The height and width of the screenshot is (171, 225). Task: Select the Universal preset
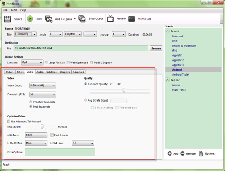(177, 36)
